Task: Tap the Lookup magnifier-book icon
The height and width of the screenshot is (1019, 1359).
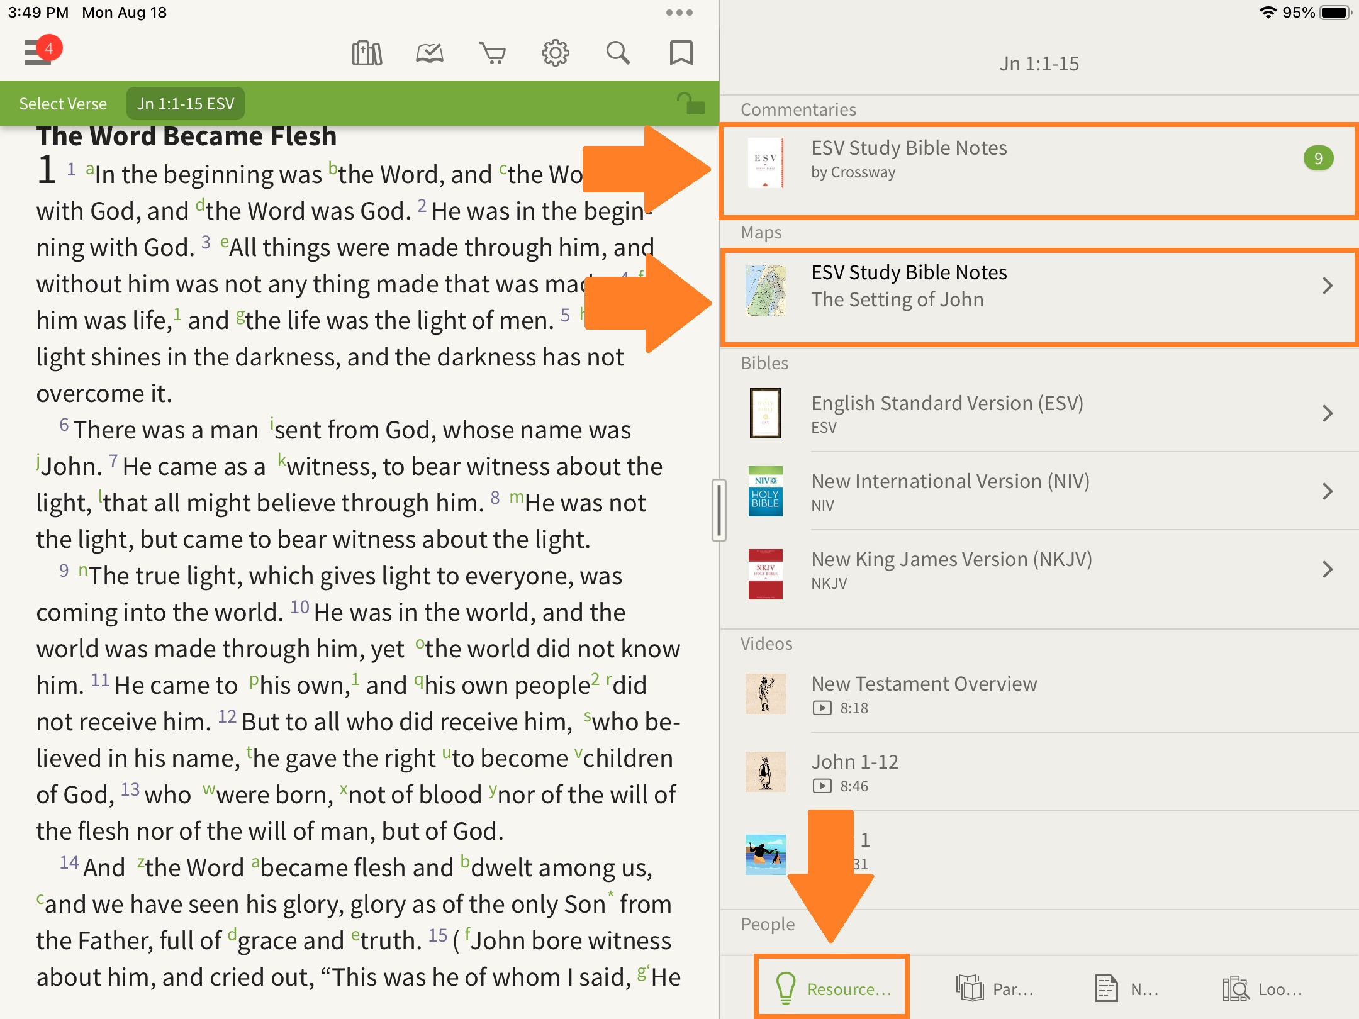Action: click(1236, 988)
